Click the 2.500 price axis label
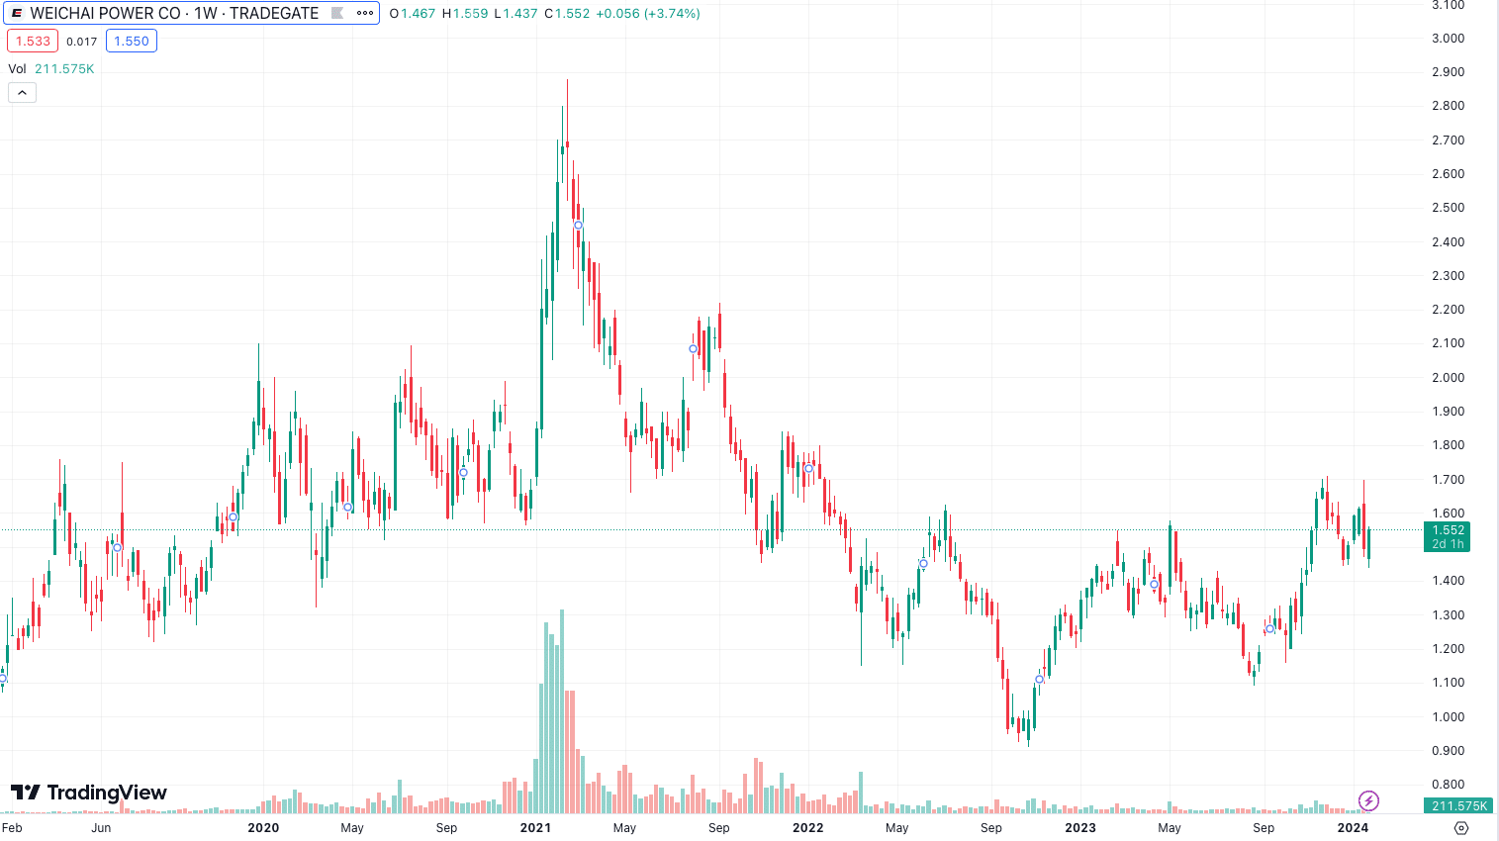 pyautogui.click(x=1448, y=208)
